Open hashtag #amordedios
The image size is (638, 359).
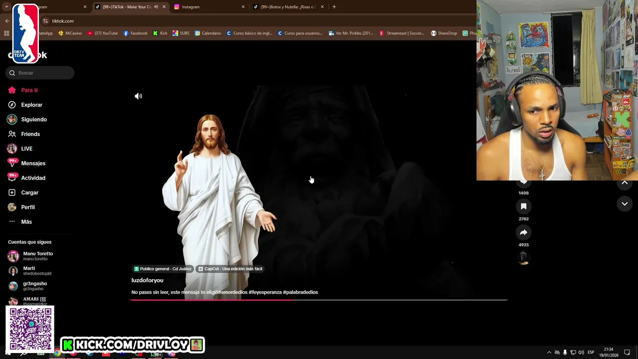coord(232,292)
